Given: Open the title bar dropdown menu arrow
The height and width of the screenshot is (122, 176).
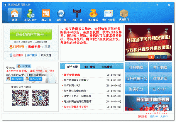Looking at the screenshot, I should (157, 5).
